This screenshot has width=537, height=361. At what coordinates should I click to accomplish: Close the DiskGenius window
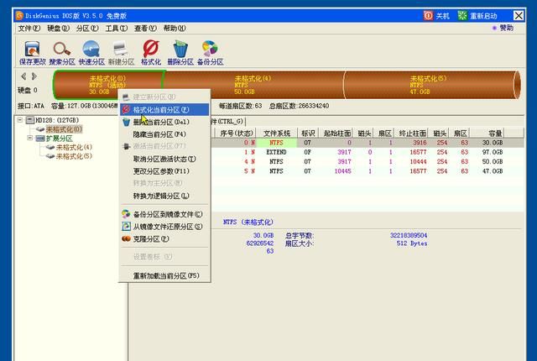[x=519, y=15]
